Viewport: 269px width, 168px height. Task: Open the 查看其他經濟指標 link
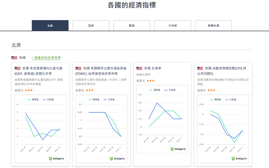point(46,58)
